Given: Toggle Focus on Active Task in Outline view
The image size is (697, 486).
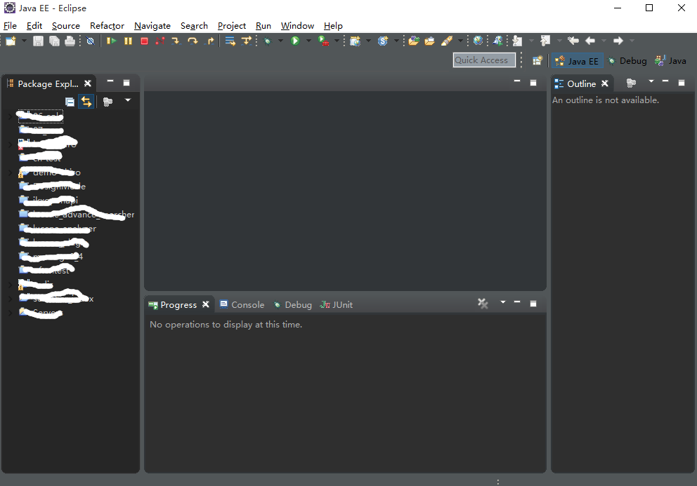Looking at the screenshot, I should pos(631,83).
